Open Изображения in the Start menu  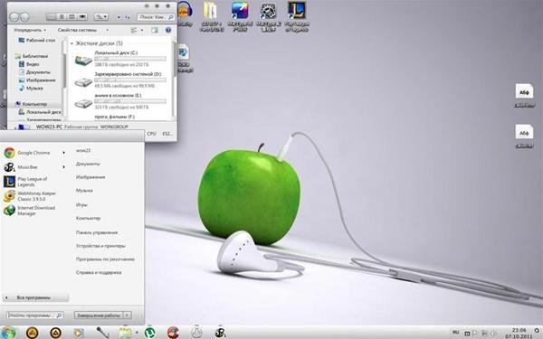pos(90,177)
